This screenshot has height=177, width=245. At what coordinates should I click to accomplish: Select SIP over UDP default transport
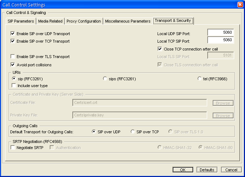coord(94,132)
